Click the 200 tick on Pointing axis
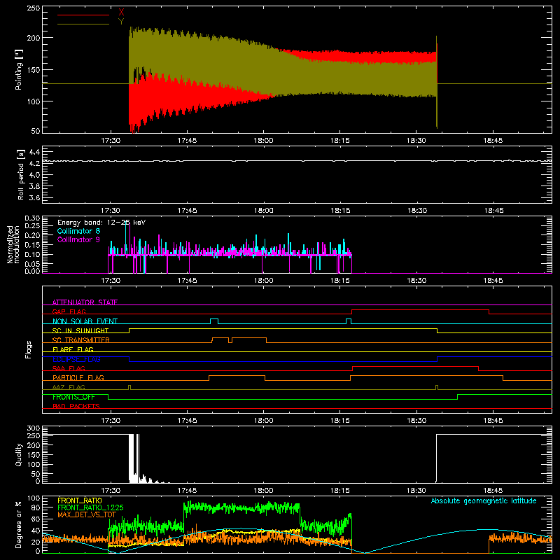 [34, 38]
